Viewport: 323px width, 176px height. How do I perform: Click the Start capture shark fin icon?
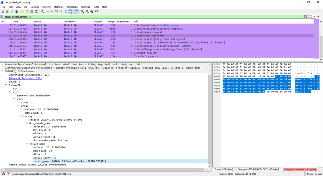tap(3, 12)
